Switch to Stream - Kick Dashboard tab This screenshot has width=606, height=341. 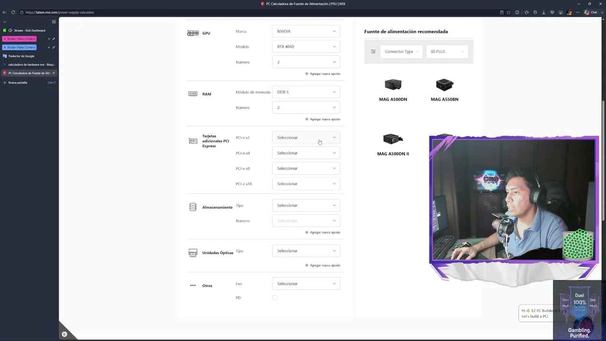tap(29, 30)
